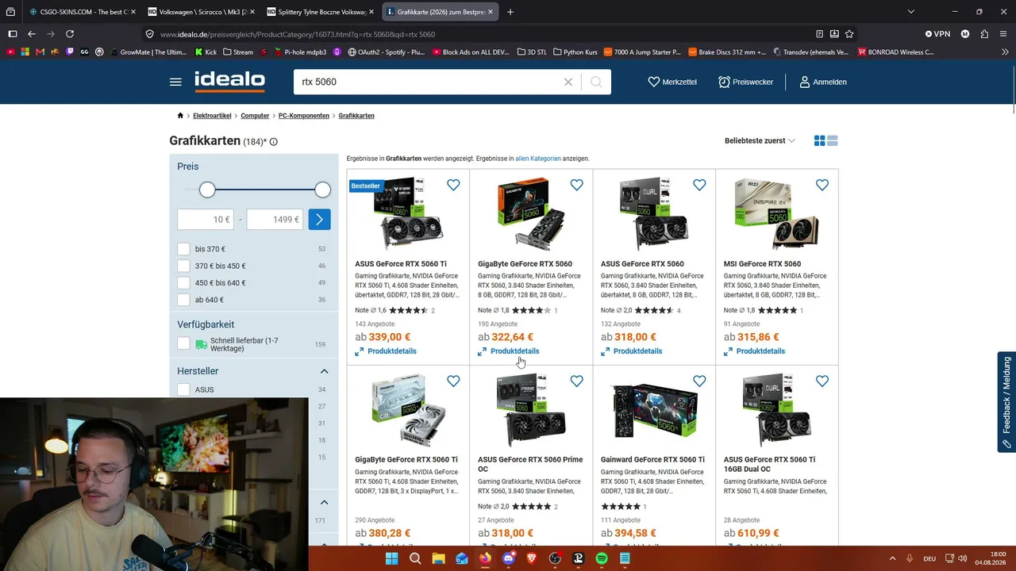Add ASUS GeForce RTX 5060 Ti to wishlist

pos(453,185)
